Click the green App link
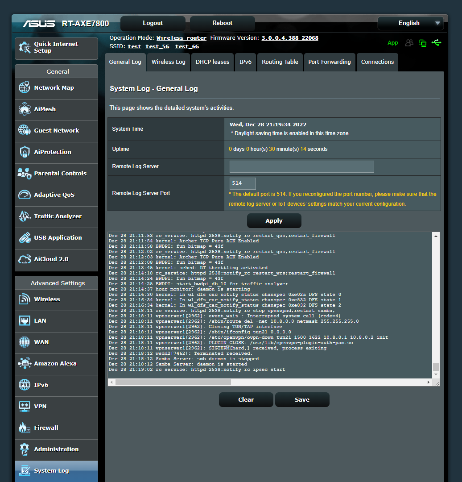This screenshot has height=482, width=462. point(392,43)
